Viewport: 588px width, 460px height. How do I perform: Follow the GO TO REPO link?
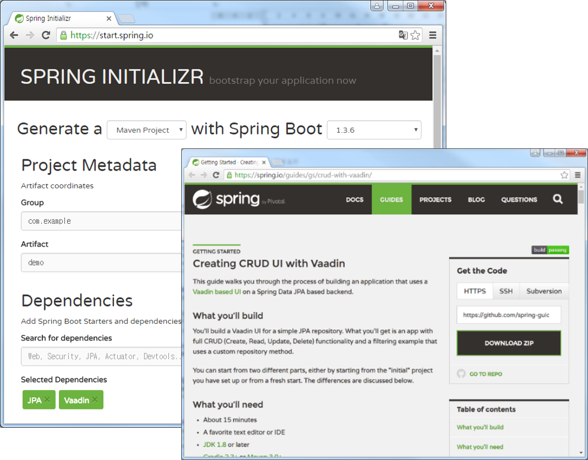coord(486,374)
